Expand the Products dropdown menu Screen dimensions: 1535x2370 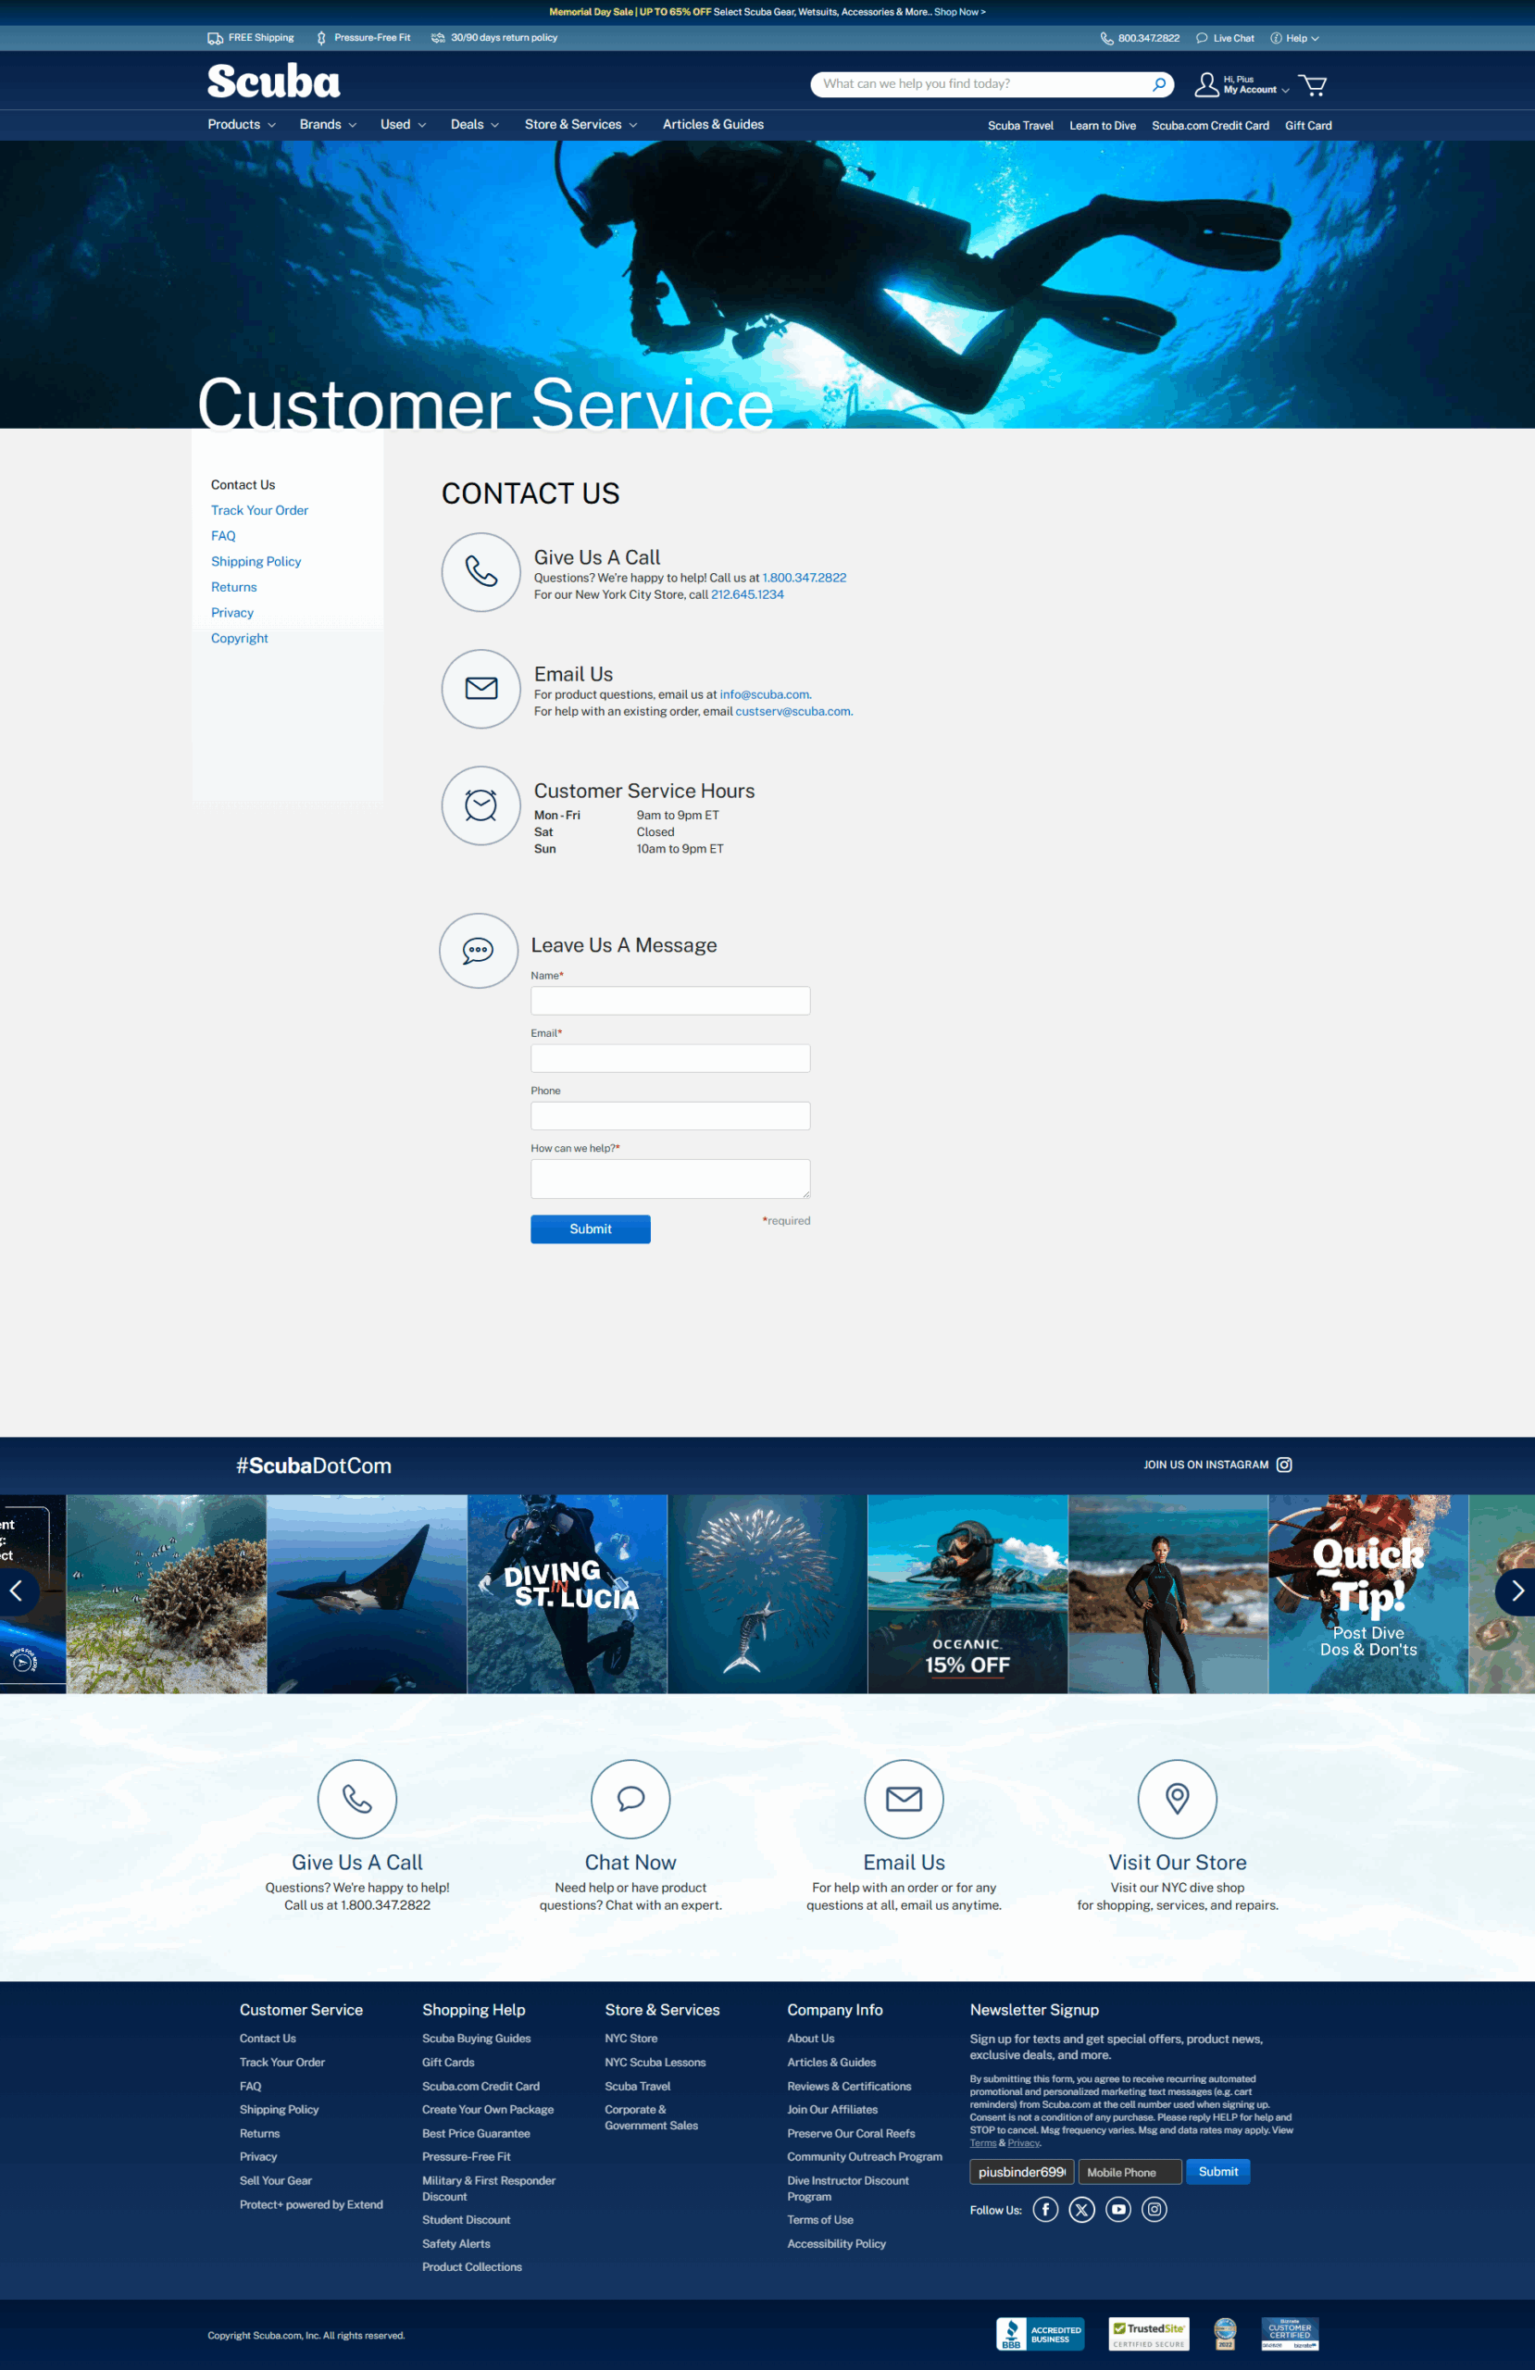(x=242, y=124)
